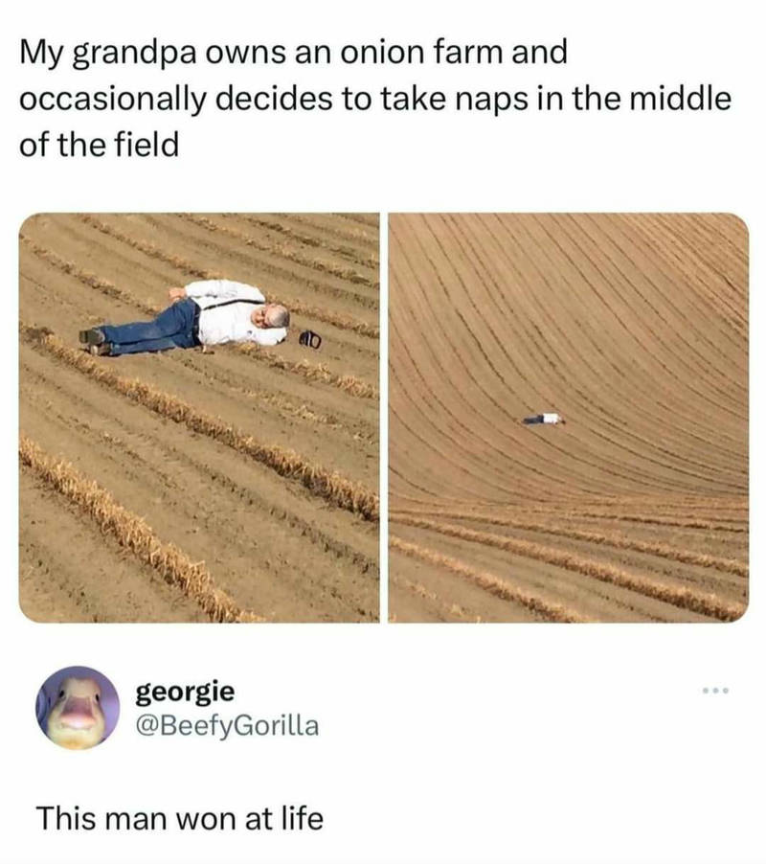Image resolution: width=766 pixels, height=864 pixels.
Task: Click the "of the field" text line
Action: [100, 146]
